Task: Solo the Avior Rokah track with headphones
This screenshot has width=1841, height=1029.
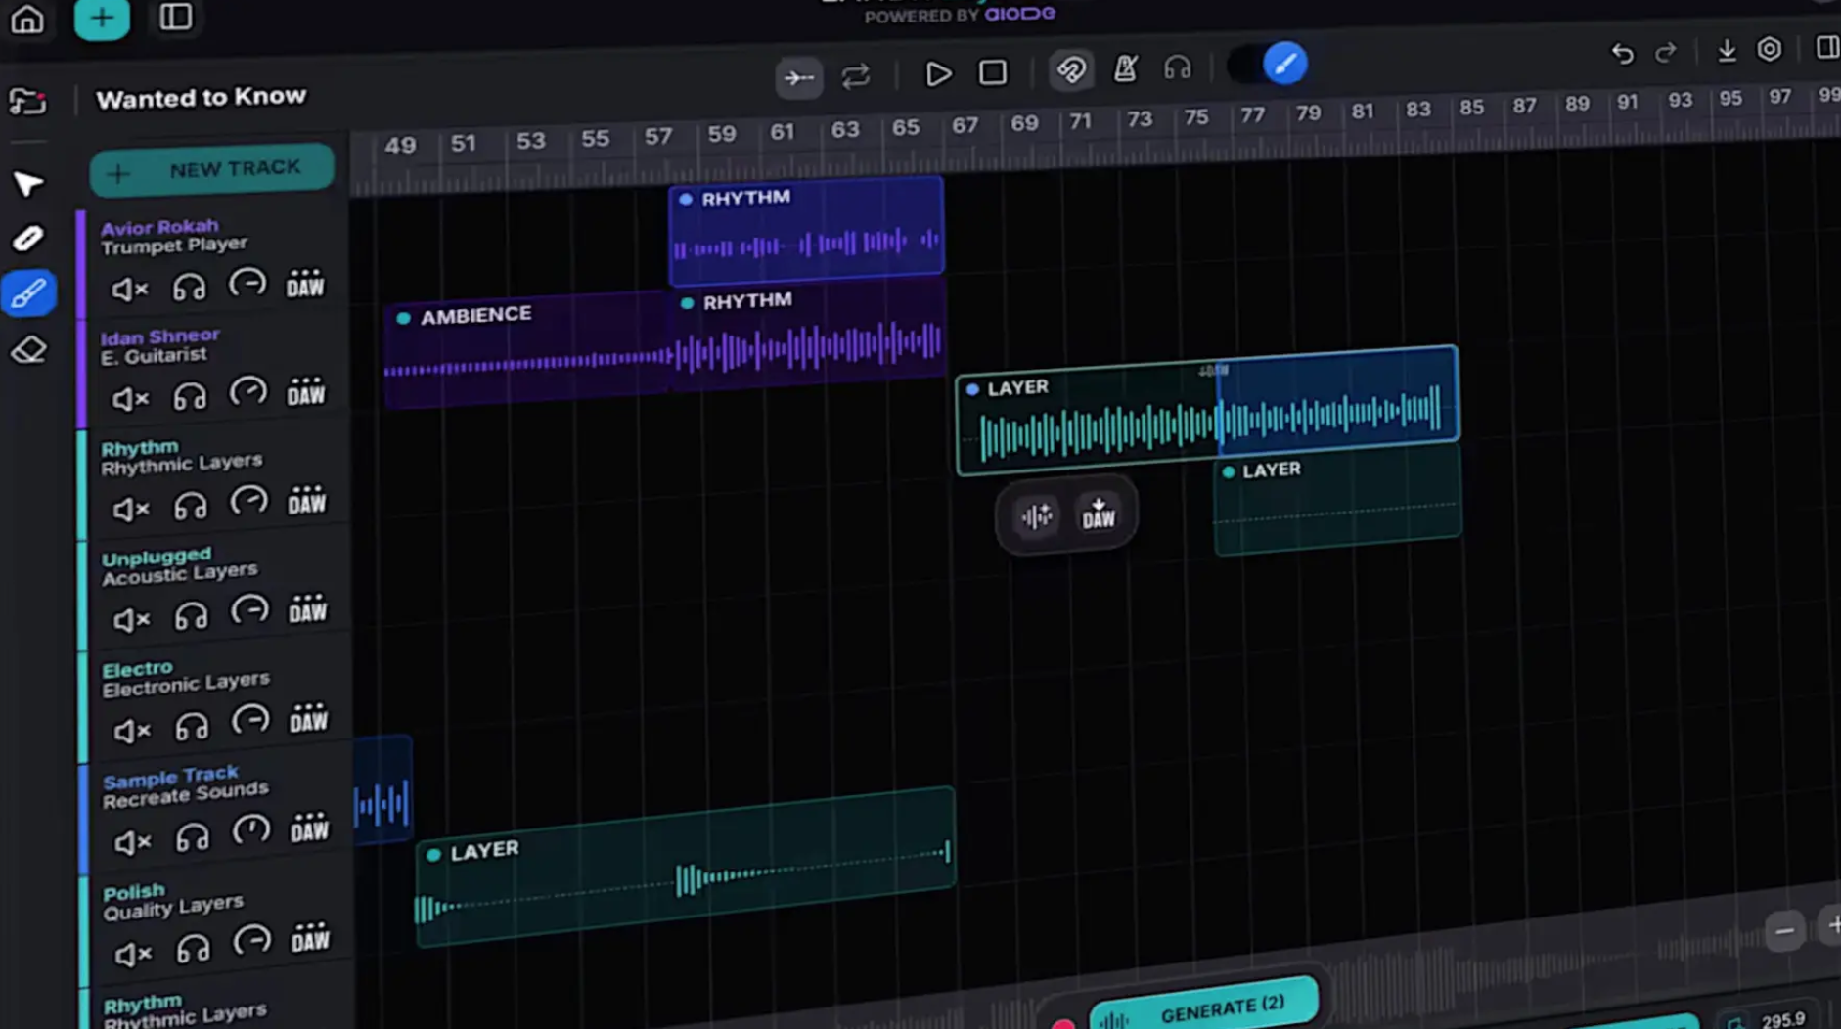Action: click(189, 288)
